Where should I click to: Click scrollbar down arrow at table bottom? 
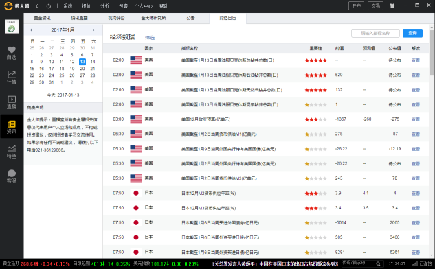click(x=432, y=255)
